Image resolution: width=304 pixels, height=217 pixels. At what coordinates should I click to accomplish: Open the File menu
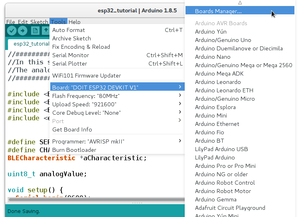11,22
